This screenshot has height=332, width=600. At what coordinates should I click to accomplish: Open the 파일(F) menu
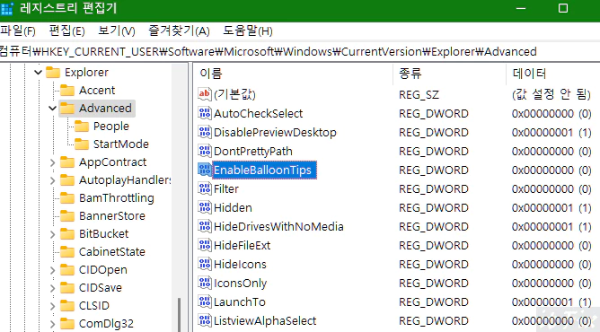18,31
